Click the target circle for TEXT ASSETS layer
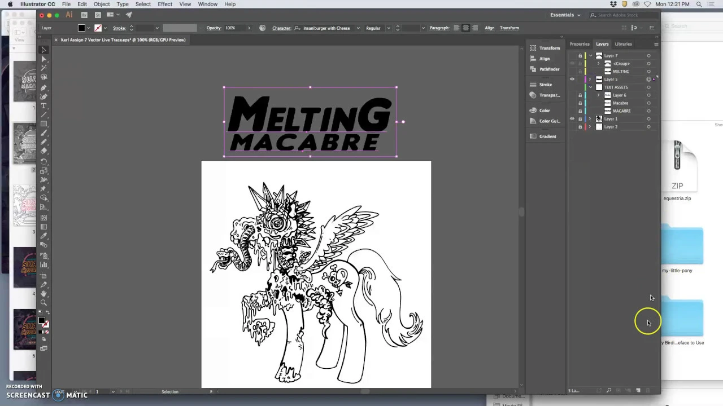This screenshot has width=723, height=406. pyautogui.click(x=648, y=87)
